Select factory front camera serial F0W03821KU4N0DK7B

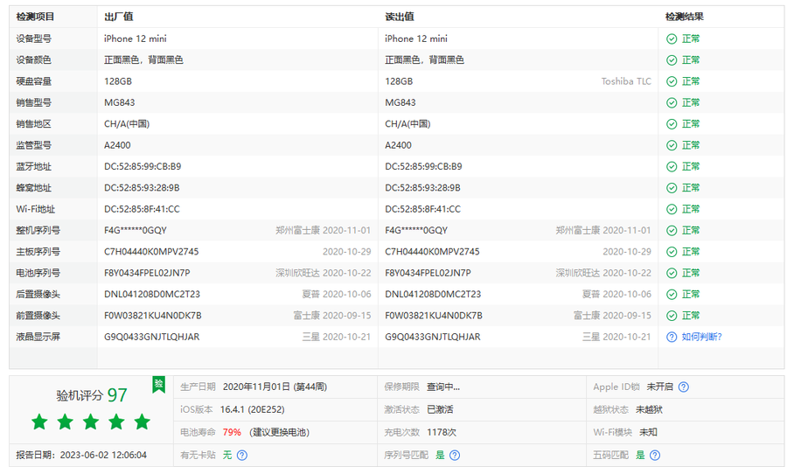(x=153, y=316)
